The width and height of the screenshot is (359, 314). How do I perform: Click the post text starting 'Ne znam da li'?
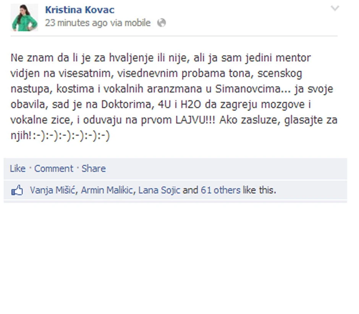pos(174,97)
